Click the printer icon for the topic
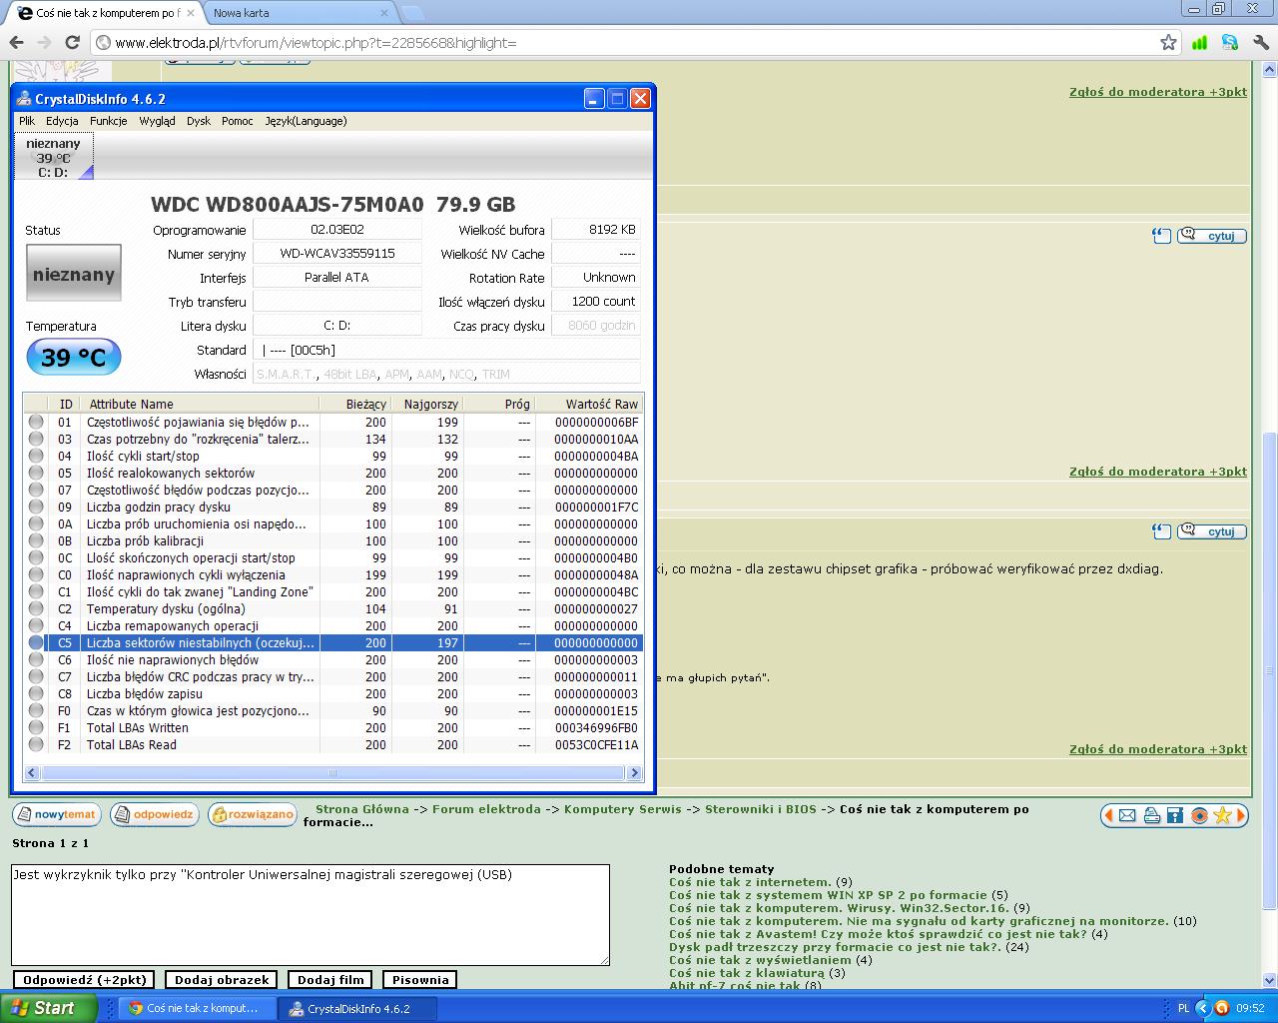Viewport: 1278px width, 1023px height. click(1151, 815)
